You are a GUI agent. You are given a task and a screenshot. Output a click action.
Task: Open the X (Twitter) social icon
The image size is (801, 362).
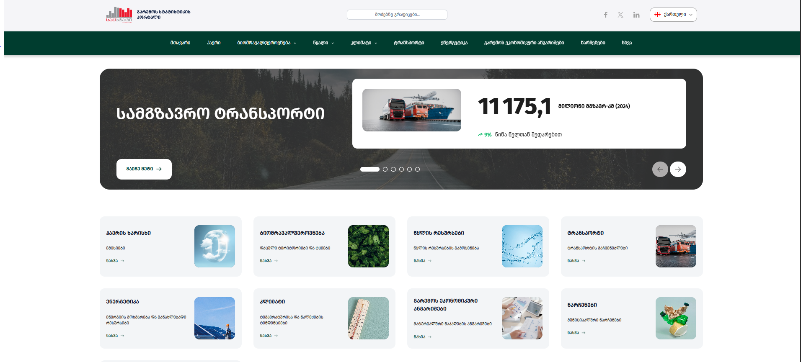tap(620, 15)
